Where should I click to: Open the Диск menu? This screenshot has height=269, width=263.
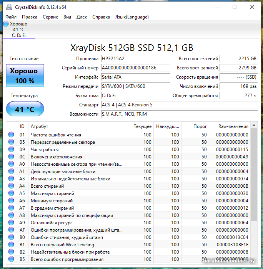pos(82,17)
